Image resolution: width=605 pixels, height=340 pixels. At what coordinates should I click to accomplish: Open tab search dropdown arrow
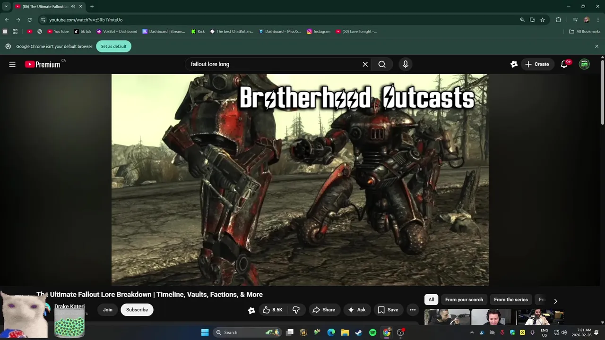6,6
